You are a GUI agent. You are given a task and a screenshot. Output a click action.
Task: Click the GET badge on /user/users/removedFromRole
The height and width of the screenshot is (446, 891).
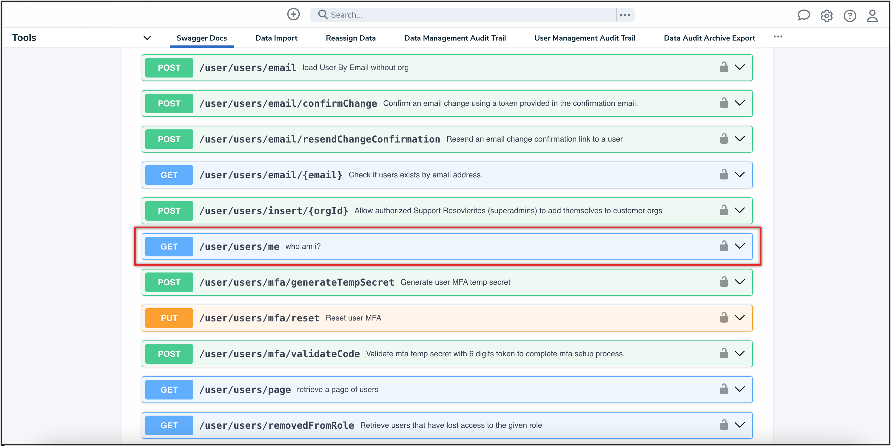click(x=169, y=425)
